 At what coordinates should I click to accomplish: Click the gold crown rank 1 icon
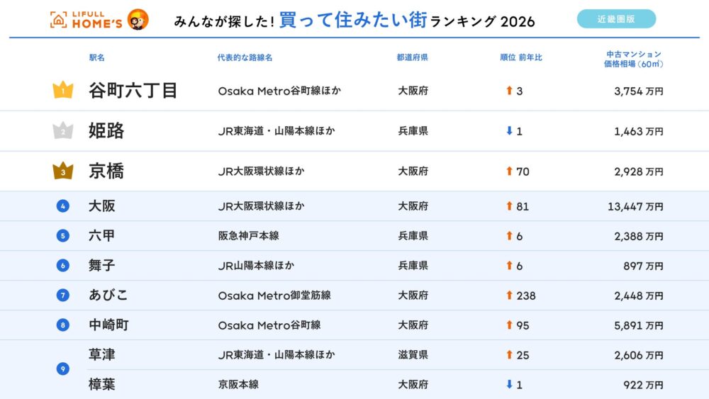coord(63,91)
